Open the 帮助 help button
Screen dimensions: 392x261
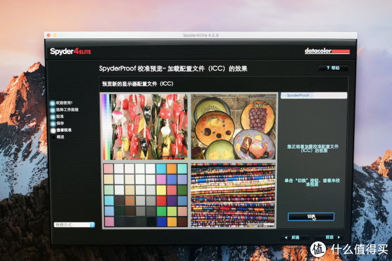[333, 68]
